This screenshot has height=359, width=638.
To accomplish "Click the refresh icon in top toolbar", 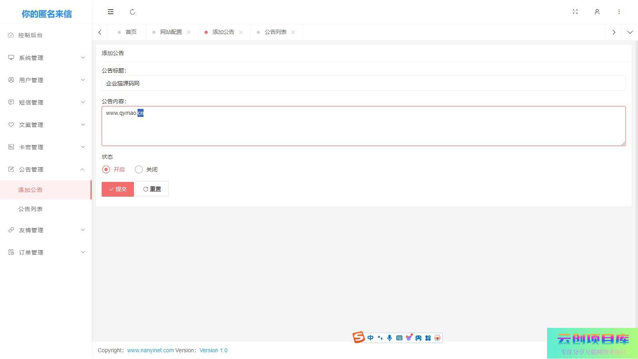I will pos(133,12).
